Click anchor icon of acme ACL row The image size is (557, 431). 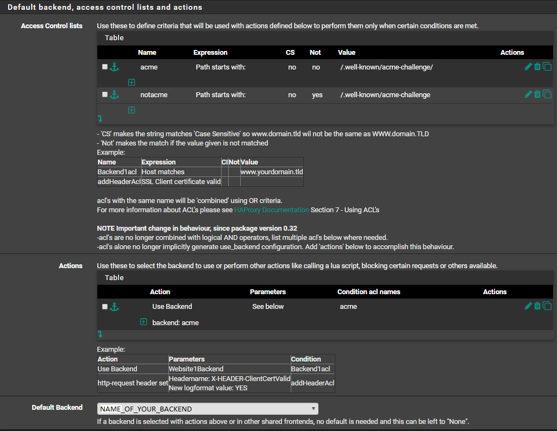(114, 67)
